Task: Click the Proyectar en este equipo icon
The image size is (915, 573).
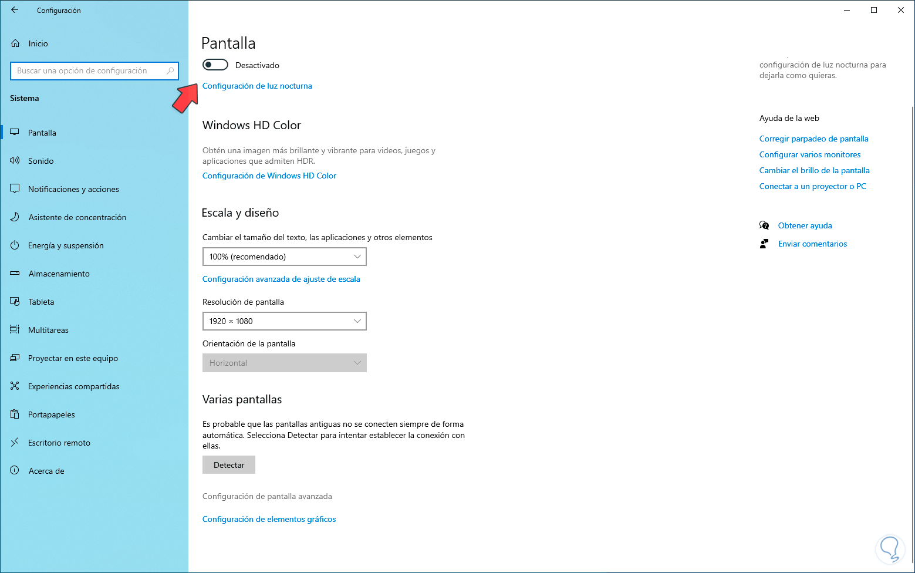Action: pyautogui.click(x=15, y=358)
